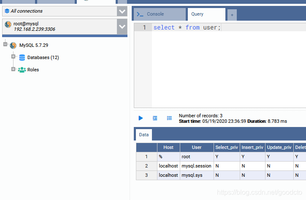Click the Select_priv column header
Screen dimensions: 306x200
(227, 147)
